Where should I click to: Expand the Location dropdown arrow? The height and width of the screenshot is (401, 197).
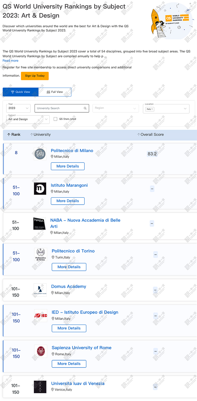[x=185, y=109]
